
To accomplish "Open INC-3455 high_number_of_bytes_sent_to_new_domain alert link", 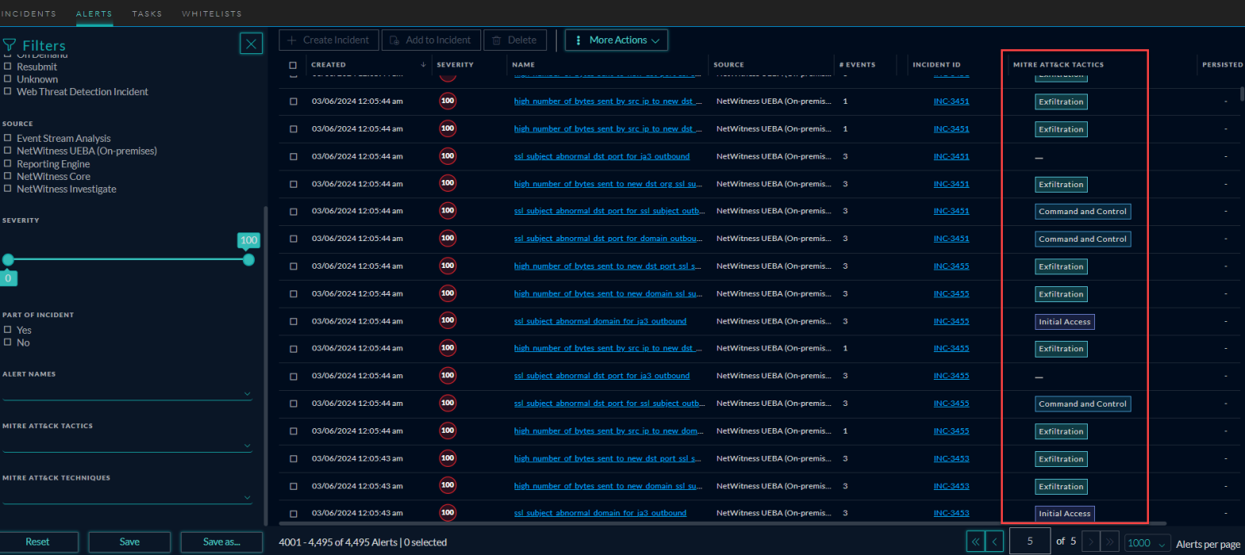I will pyautogui.click(x=609, y=293).
